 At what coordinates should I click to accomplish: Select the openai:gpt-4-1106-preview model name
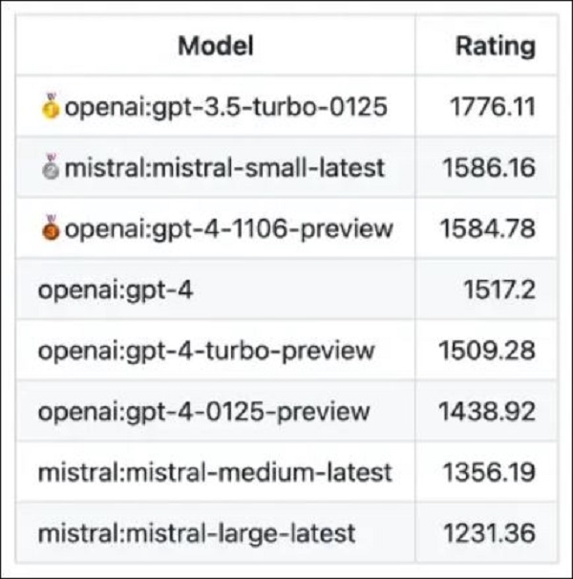click(x=228, y=228)
